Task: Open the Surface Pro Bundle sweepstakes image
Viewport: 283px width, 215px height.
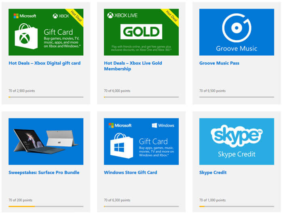Action: [46, 142]
